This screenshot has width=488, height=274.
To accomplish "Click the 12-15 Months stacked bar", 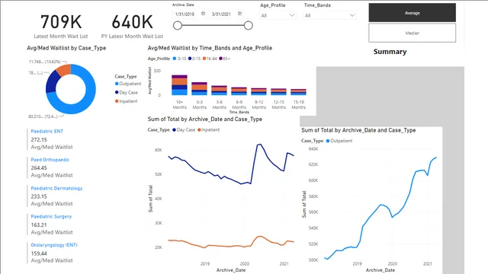I will coord(278,92).
